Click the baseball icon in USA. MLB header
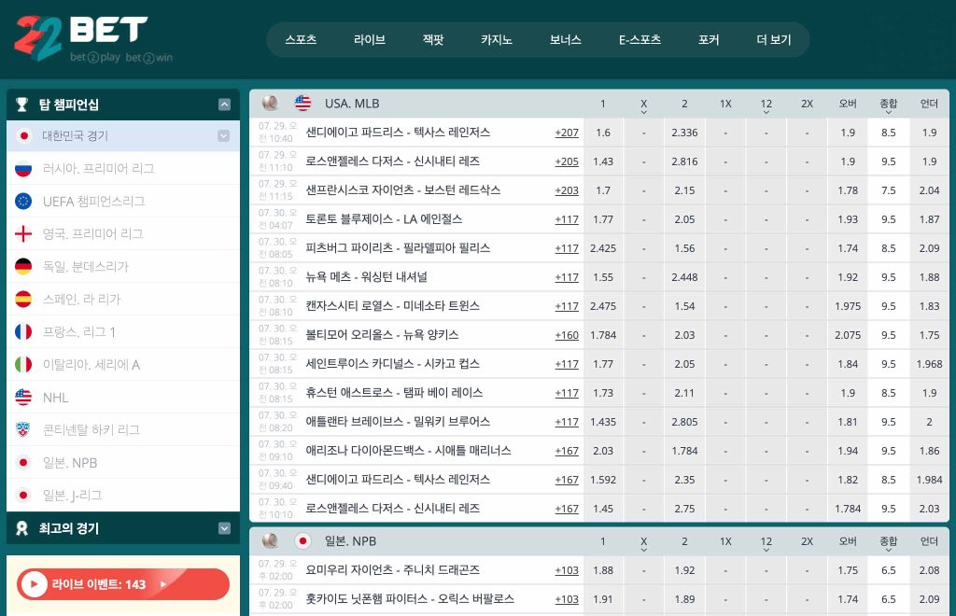The width and height of the screenshot is (956, 616). click(x=270, y=103)
